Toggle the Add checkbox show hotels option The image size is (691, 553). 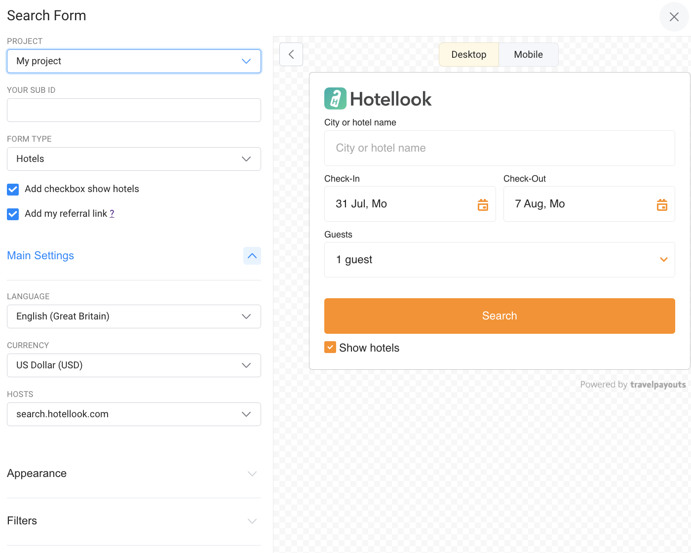click(x=13, y=189)
